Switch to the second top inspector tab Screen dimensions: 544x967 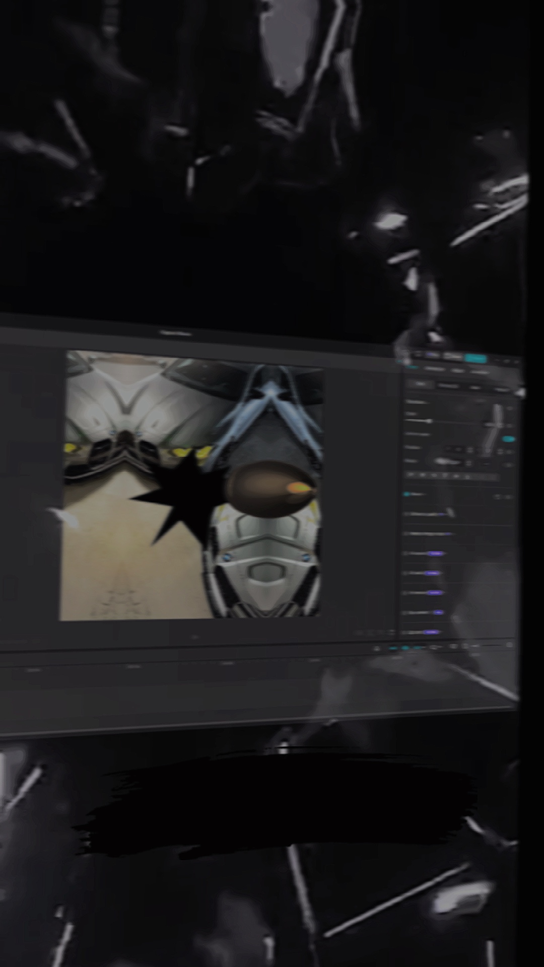(434, 370)
